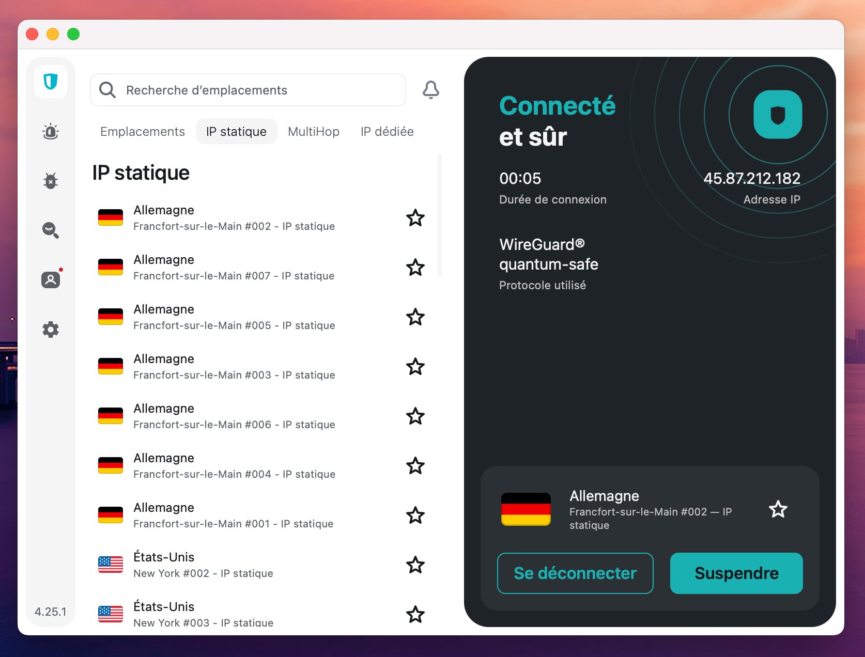
Task: Focus the Recherche d'emplacements search field
Action: (x=248, y=90)
